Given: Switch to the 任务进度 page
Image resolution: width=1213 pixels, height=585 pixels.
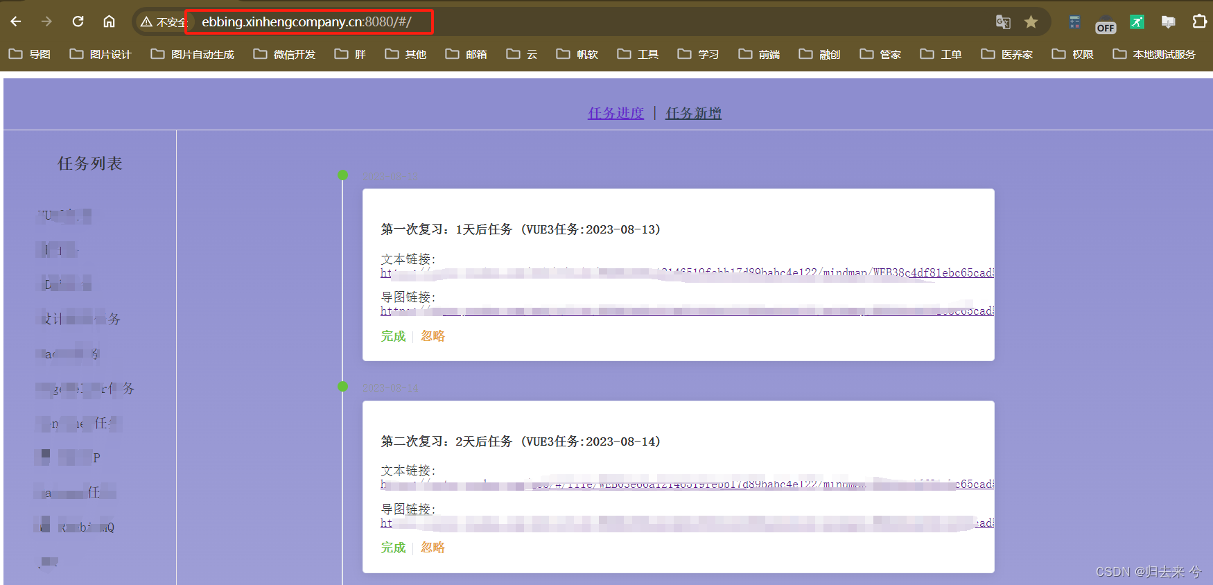Looking at the screenshot, I should 616,113.
